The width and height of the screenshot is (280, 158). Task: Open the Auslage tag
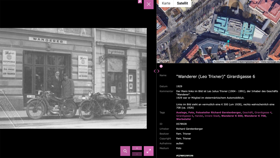pos(181,112)
